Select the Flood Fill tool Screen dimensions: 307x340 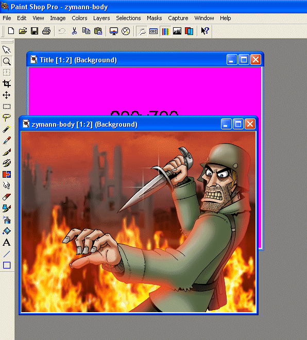coord(7,231)
